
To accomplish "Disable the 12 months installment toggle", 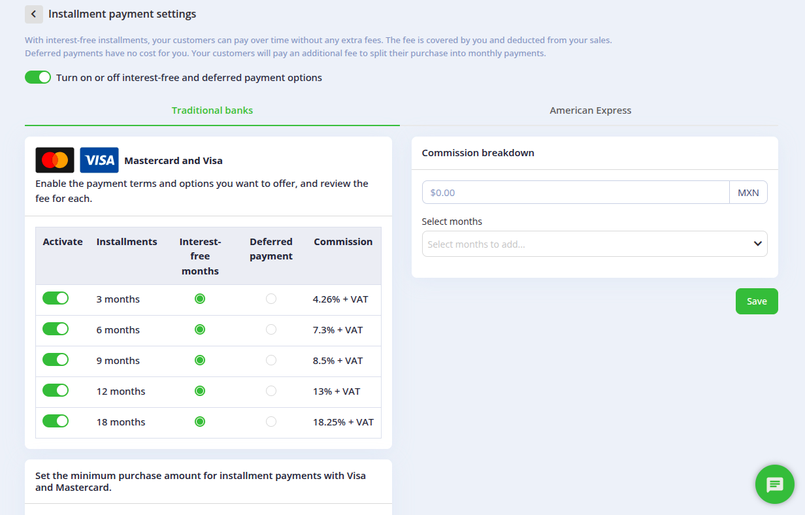I will pyautogui.click(x=56, y=390).
